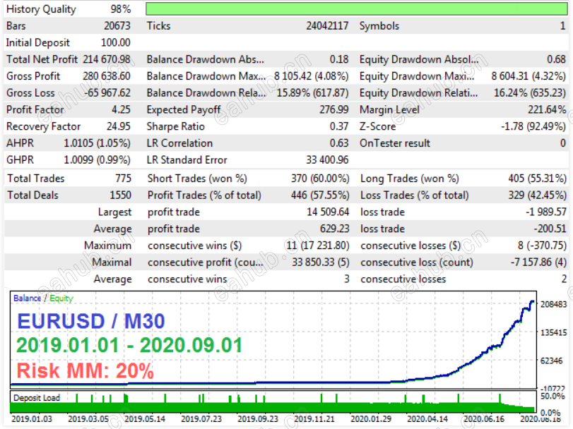Select average loss trade value -200.51
This screenshot has width=573, height=429.
pos(550,229)
